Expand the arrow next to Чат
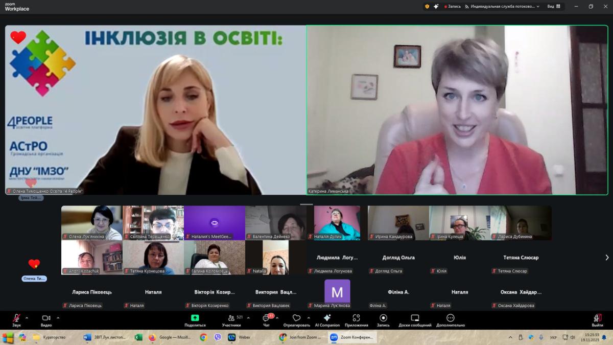This screenshot has width=613, height=345. tap(277, 318)
